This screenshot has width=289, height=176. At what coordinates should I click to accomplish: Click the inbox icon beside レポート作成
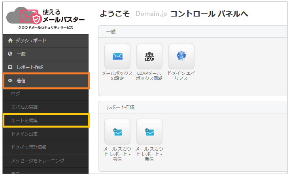click(x=10, y=67)
